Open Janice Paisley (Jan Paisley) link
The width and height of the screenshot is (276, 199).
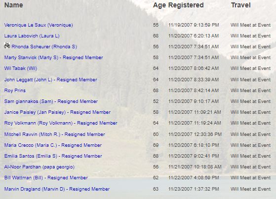tap(57, 112)
